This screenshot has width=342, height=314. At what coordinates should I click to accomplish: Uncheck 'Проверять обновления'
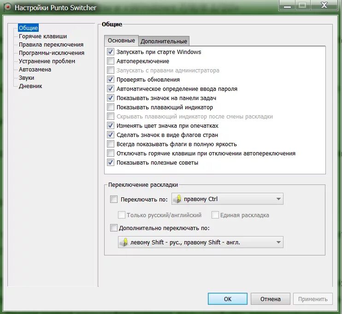[x=111, y=79]
